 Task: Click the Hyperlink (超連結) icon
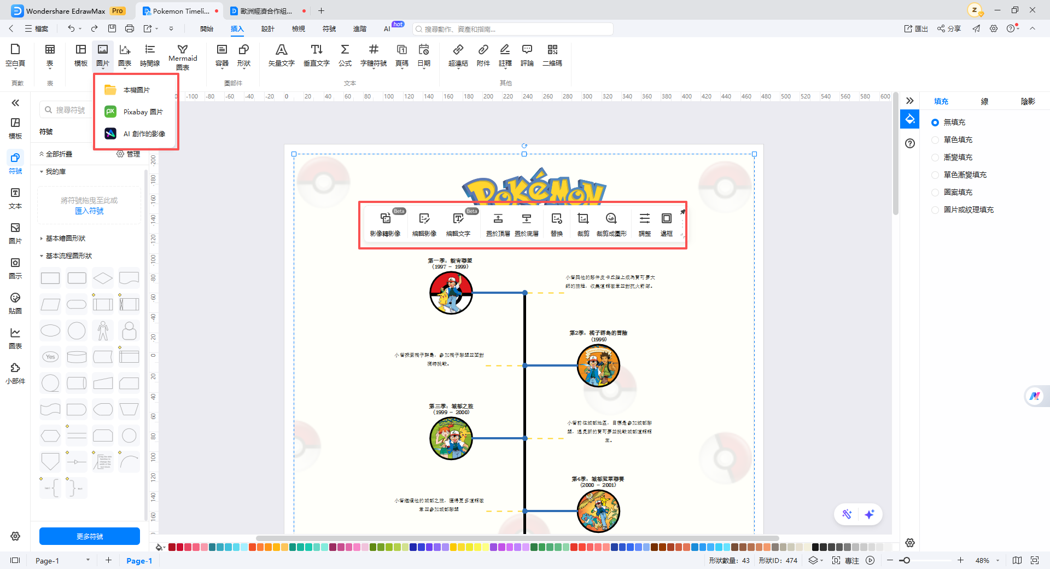[458, 56]
